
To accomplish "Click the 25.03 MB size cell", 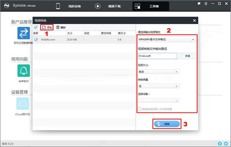I will click(72, 40).
